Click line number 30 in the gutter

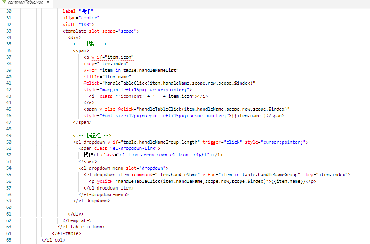pos(9,11)
